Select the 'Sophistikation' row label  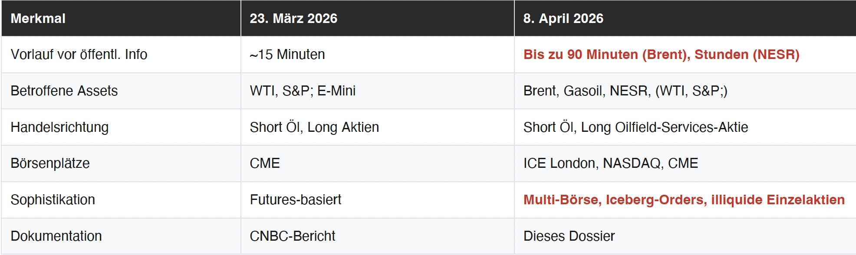53,200
